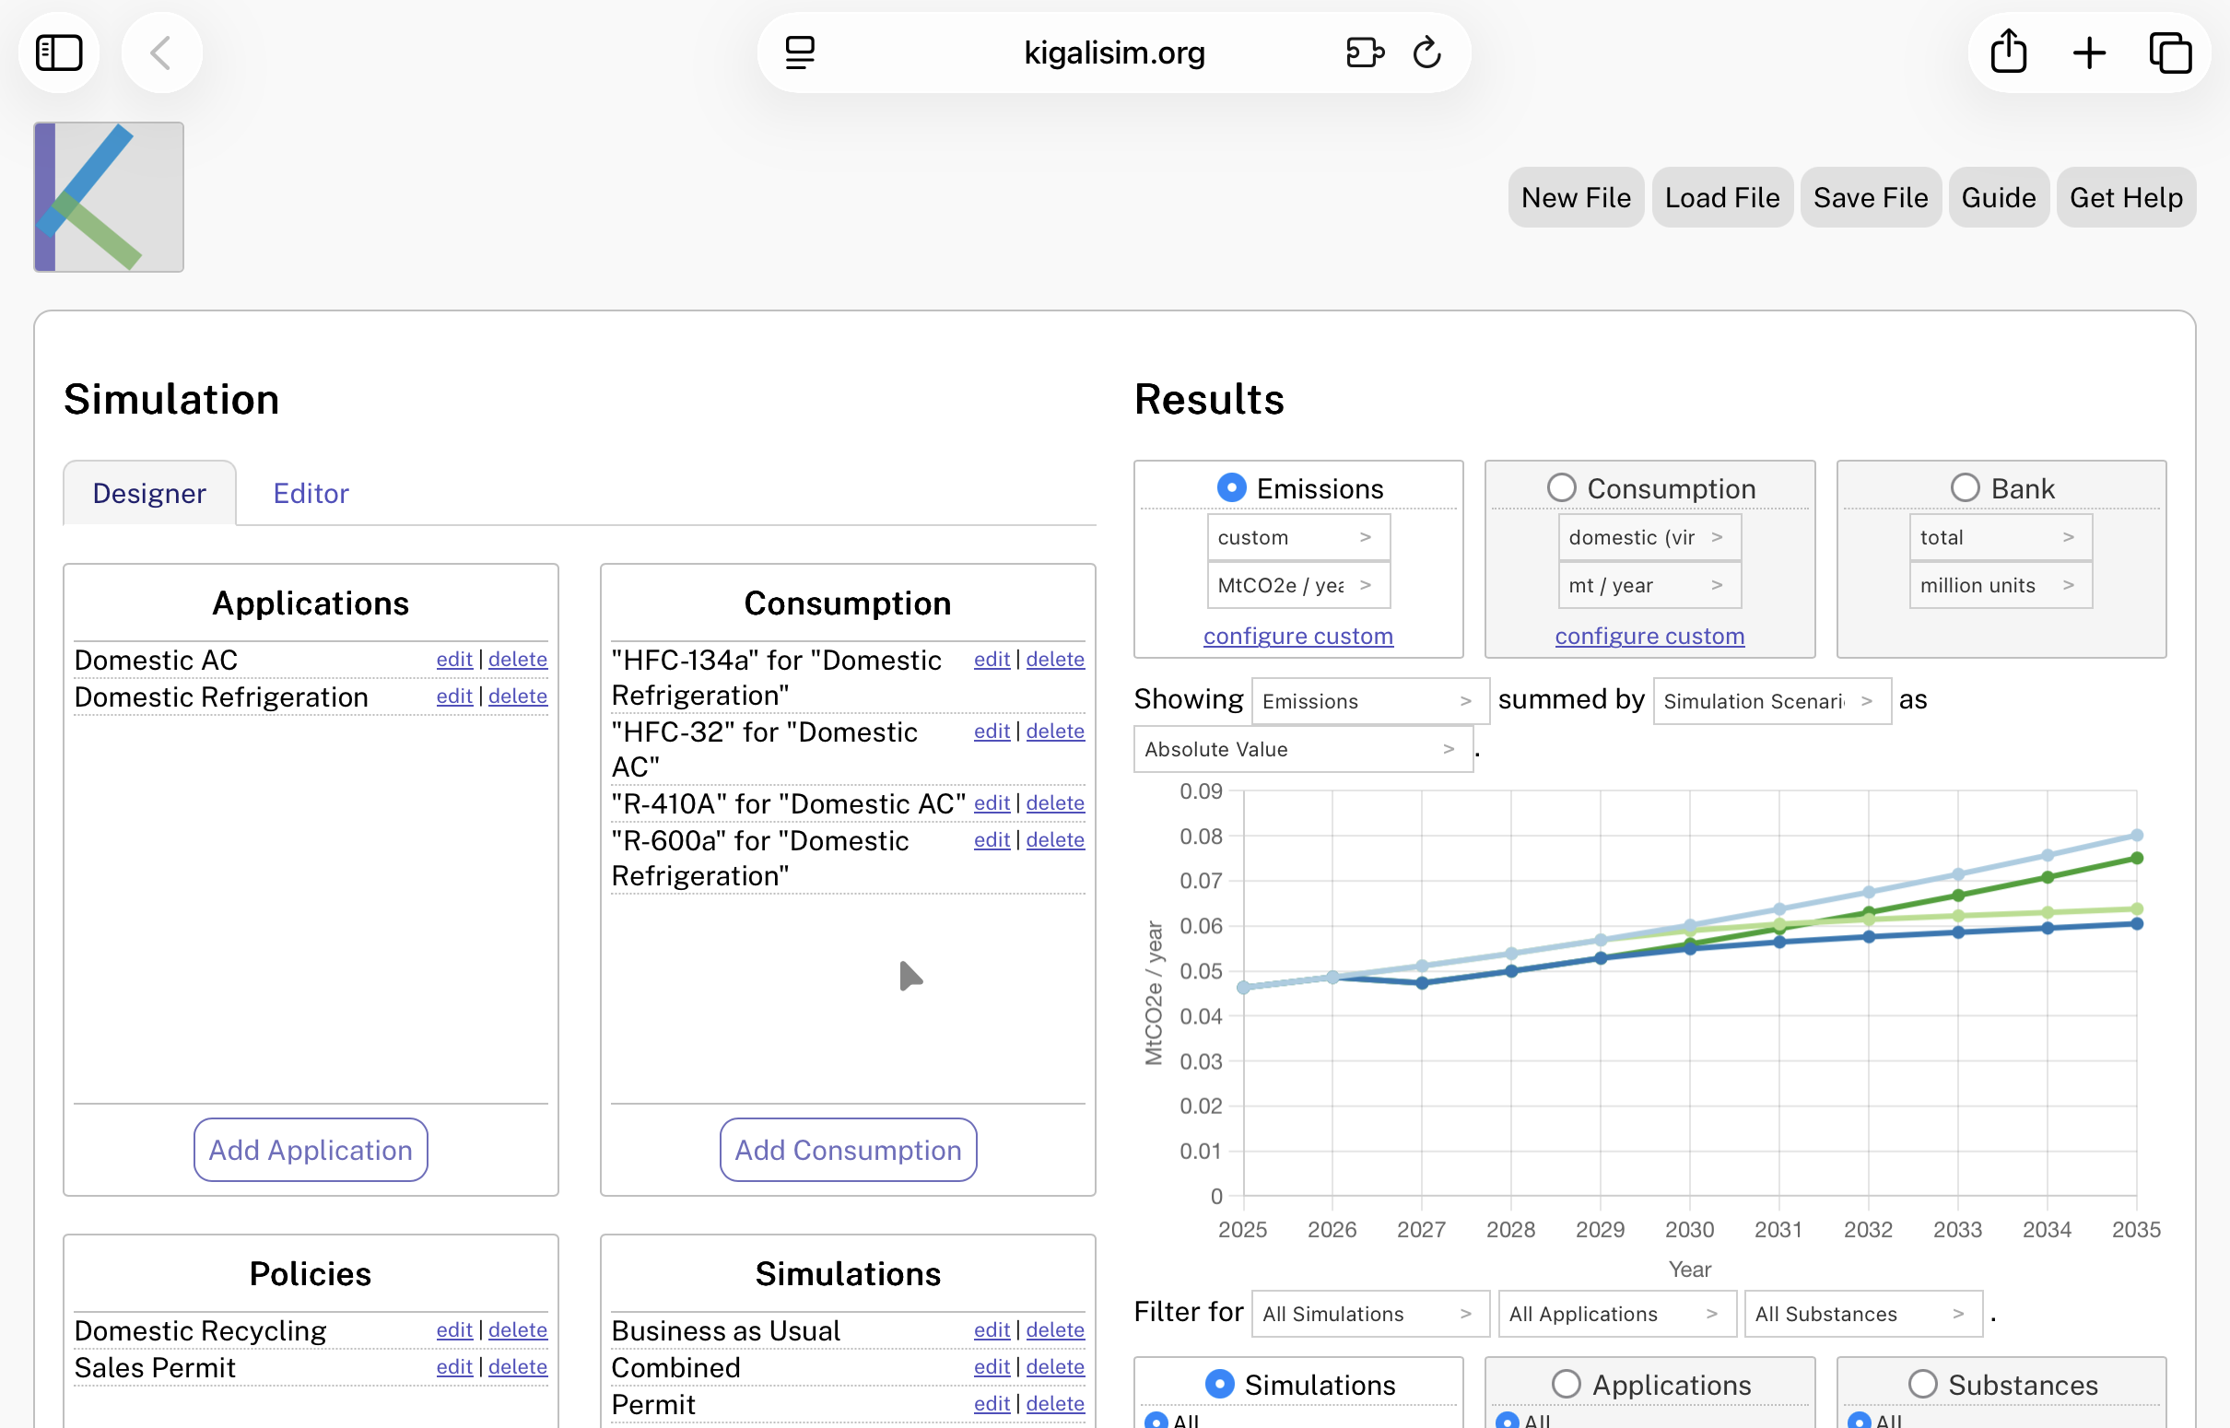Reload the kigalisim.org page
Image resolution: width=2230 pixels, height=1428 pixels.
click(x=1426, y=53)
